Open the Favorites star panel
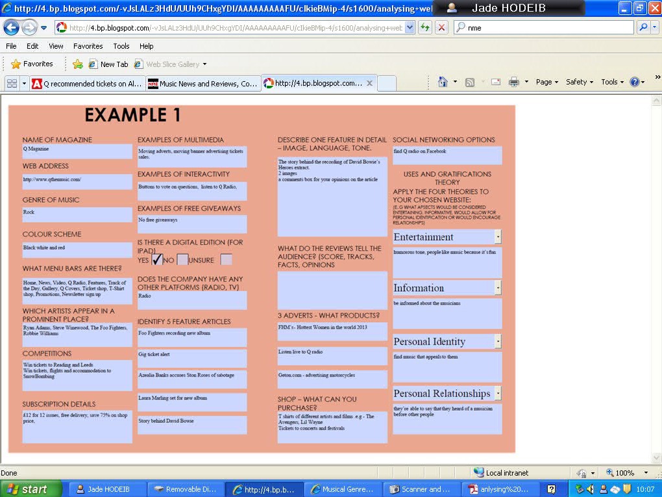This screenshot has height=497, width=662. [32, 64]
